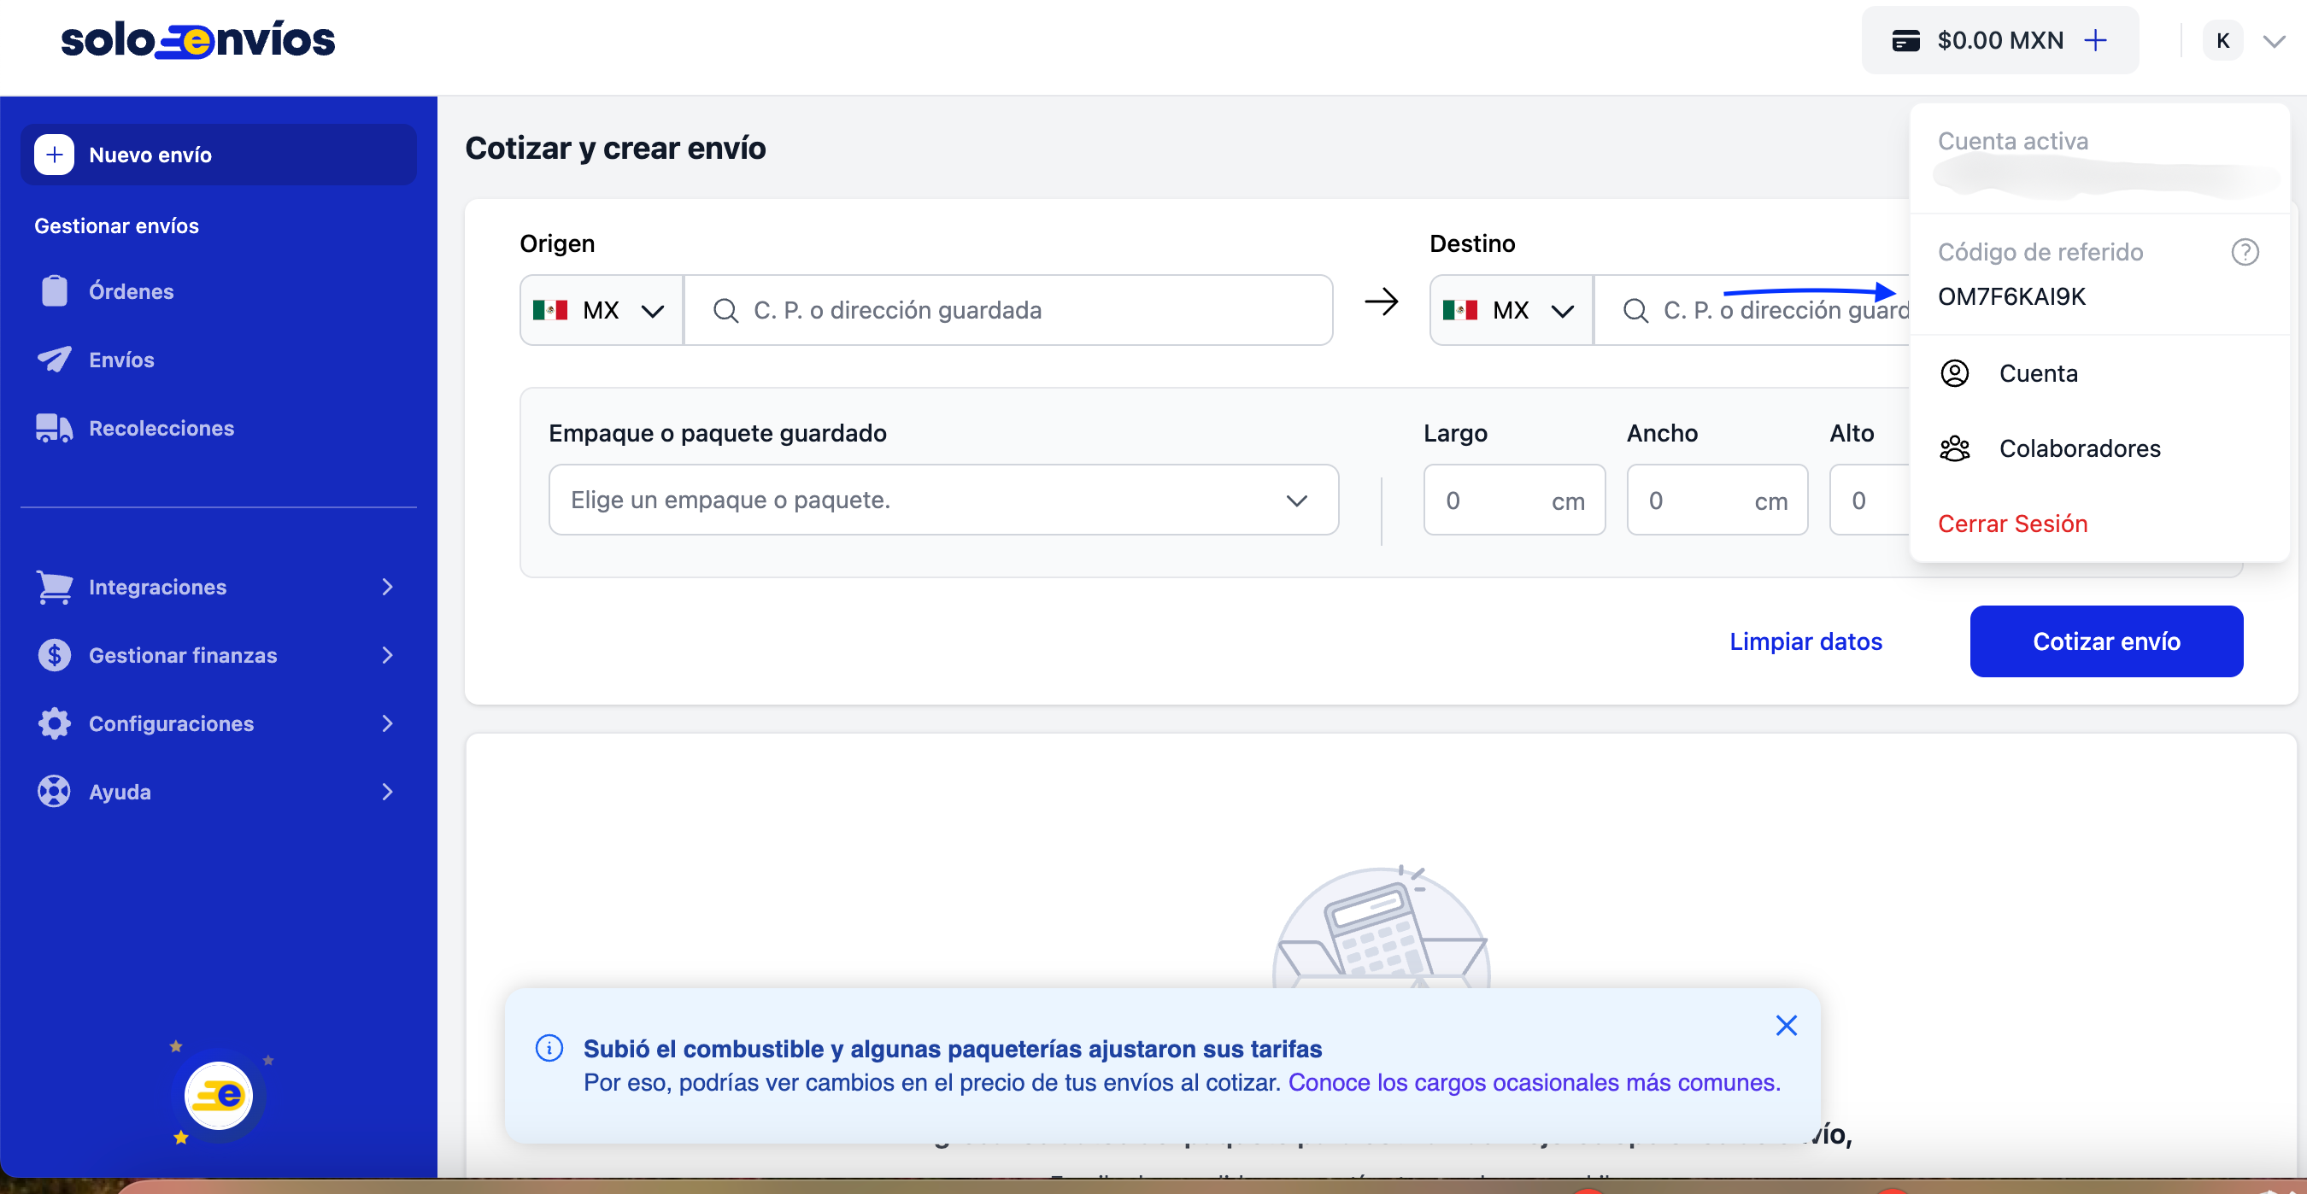This screenshot has height=1194, width=2307.
Task: Go to Envíos in the sidebar
Action: click(120, 360)
